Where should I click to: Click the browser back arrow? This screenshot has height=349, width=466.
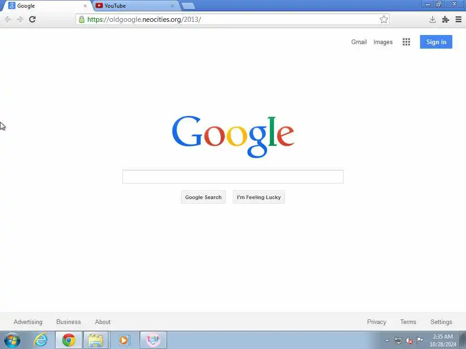pos(8,20)
